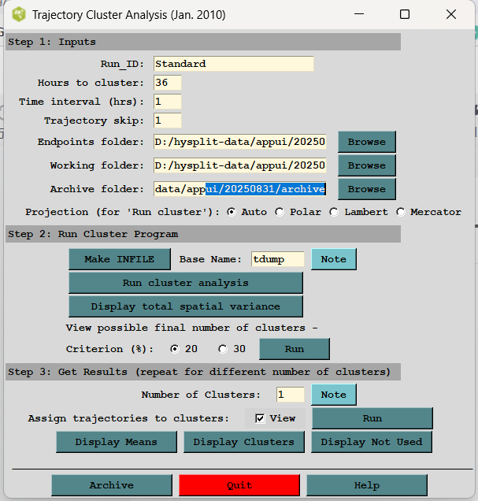Click the Archive button at bottom
Screen dimensions: 478x501
(x=112, y=485)
